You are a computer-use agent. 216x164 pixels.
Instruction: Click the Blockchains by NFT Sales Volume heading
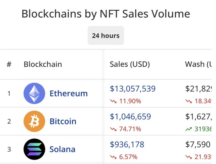point(106,14)
